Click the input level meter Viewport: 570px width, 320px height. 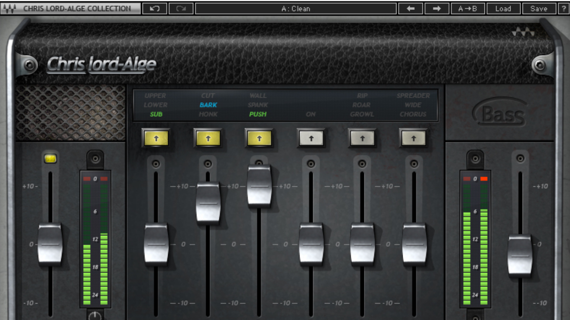point(95,239)
